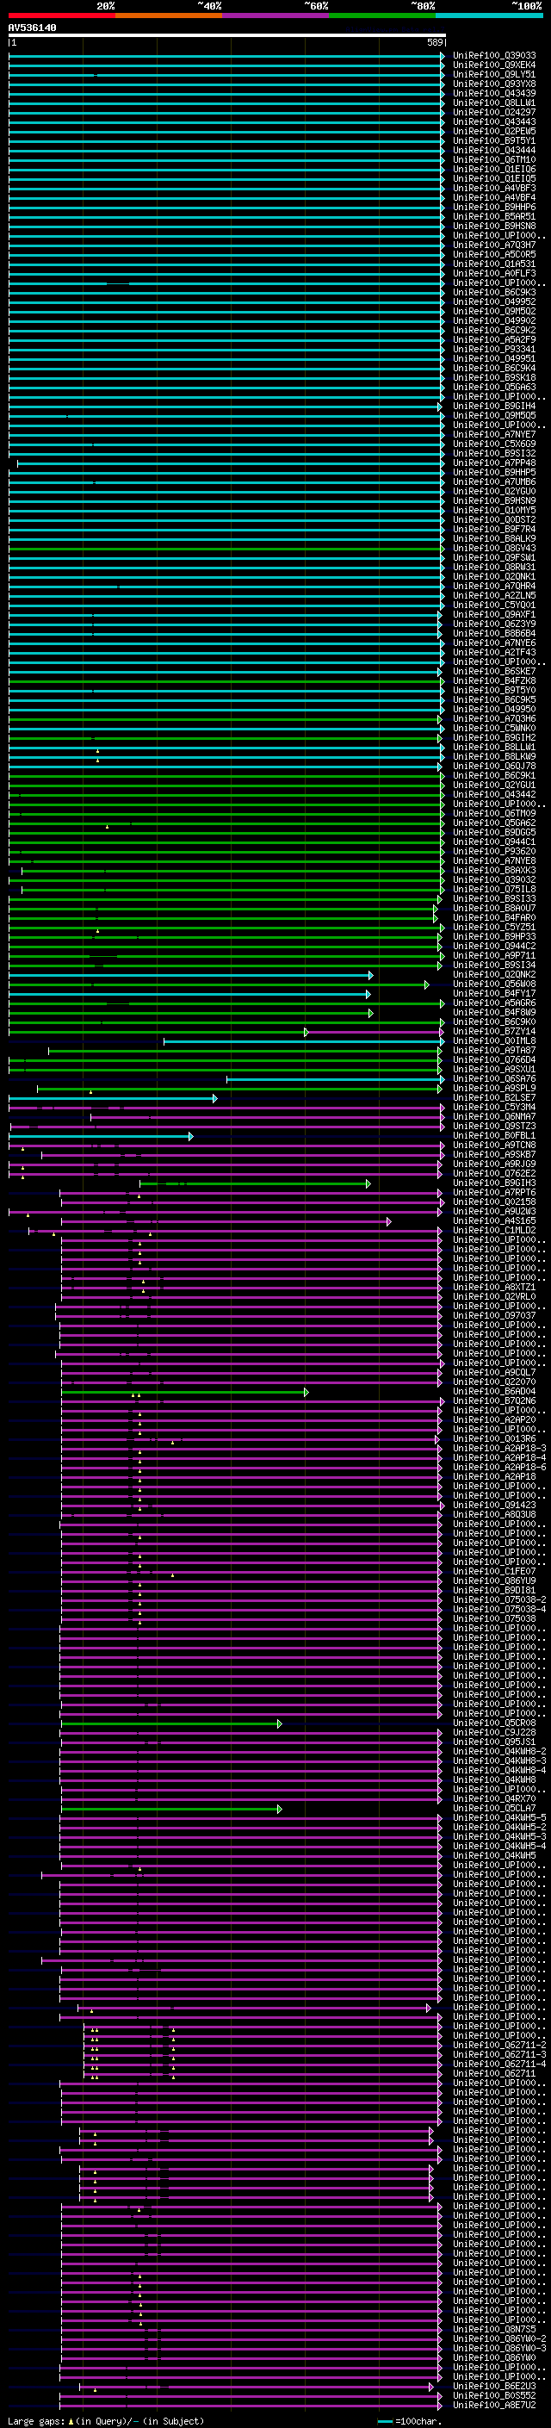The height and width of the screenshot is (2428, 551).
Task: Open hit UniRef100_Q43439
Action: click(494, 93)
